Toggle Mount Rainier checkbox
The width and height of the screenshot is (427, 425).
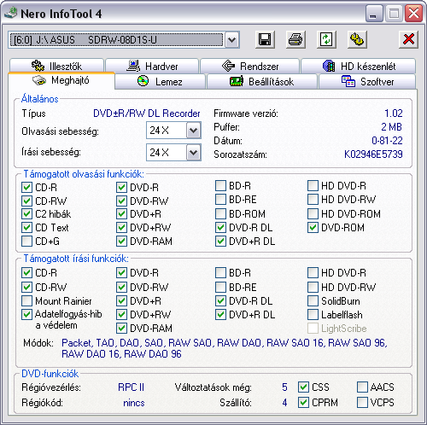[x=26, y=301]
